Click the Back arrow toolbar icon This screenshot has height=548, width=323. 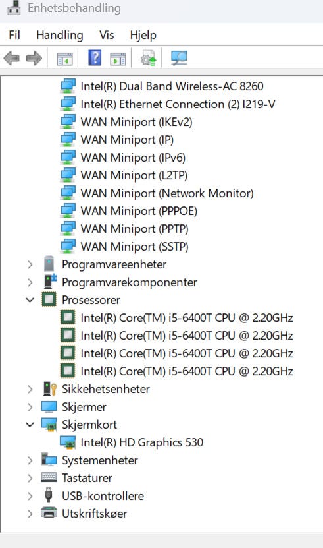click(12, 58)
